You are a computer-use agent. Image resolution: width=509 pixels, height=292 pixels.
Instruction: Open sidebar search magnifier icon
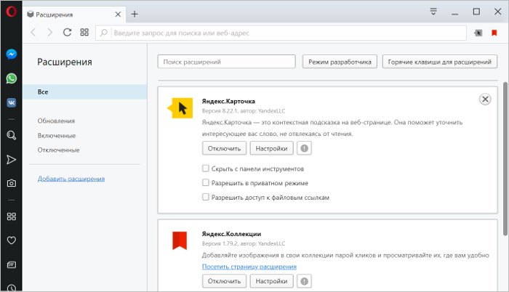[x=12, y=135]
